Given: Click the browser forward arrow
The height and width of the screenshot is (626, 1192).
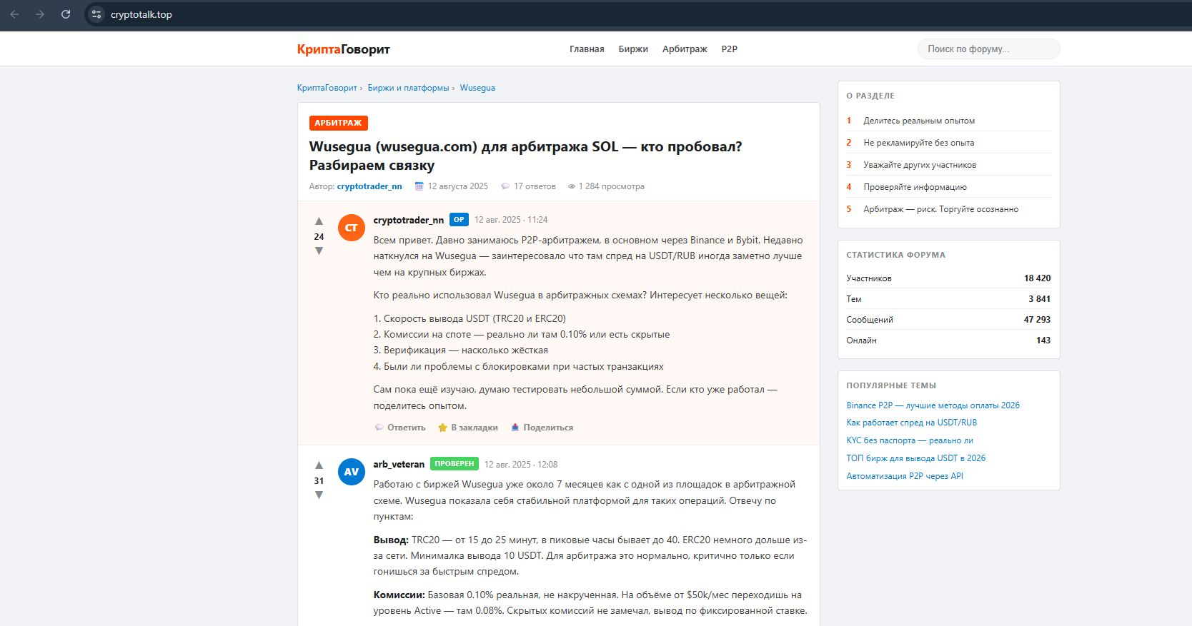Looking at the screenshot, I should click(x=40, y=14).
